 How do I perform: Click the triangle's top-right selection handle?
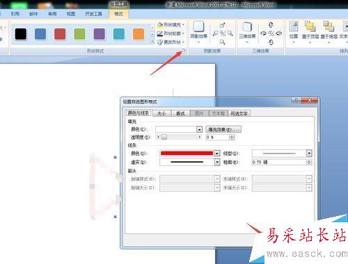tap(115, 158)
